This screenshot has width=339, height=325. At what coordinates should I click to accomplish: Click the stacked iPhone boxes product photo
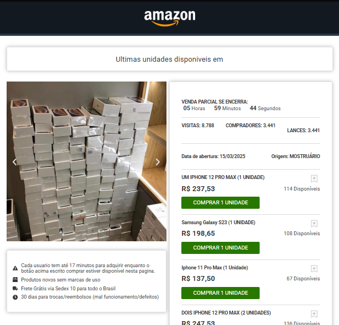pos(87,161)
